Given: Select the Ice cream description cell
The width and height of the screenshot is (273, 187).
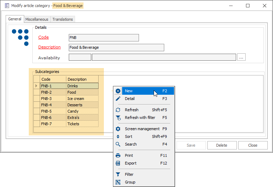Looking at the screenshot, I should [82, 99].
